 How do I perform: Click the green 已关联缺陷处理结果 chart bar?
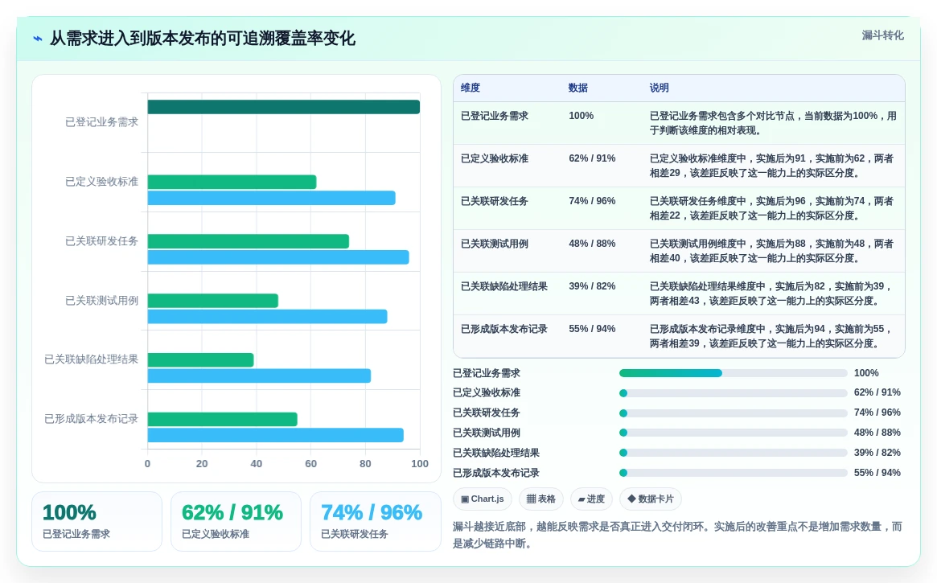201,360
